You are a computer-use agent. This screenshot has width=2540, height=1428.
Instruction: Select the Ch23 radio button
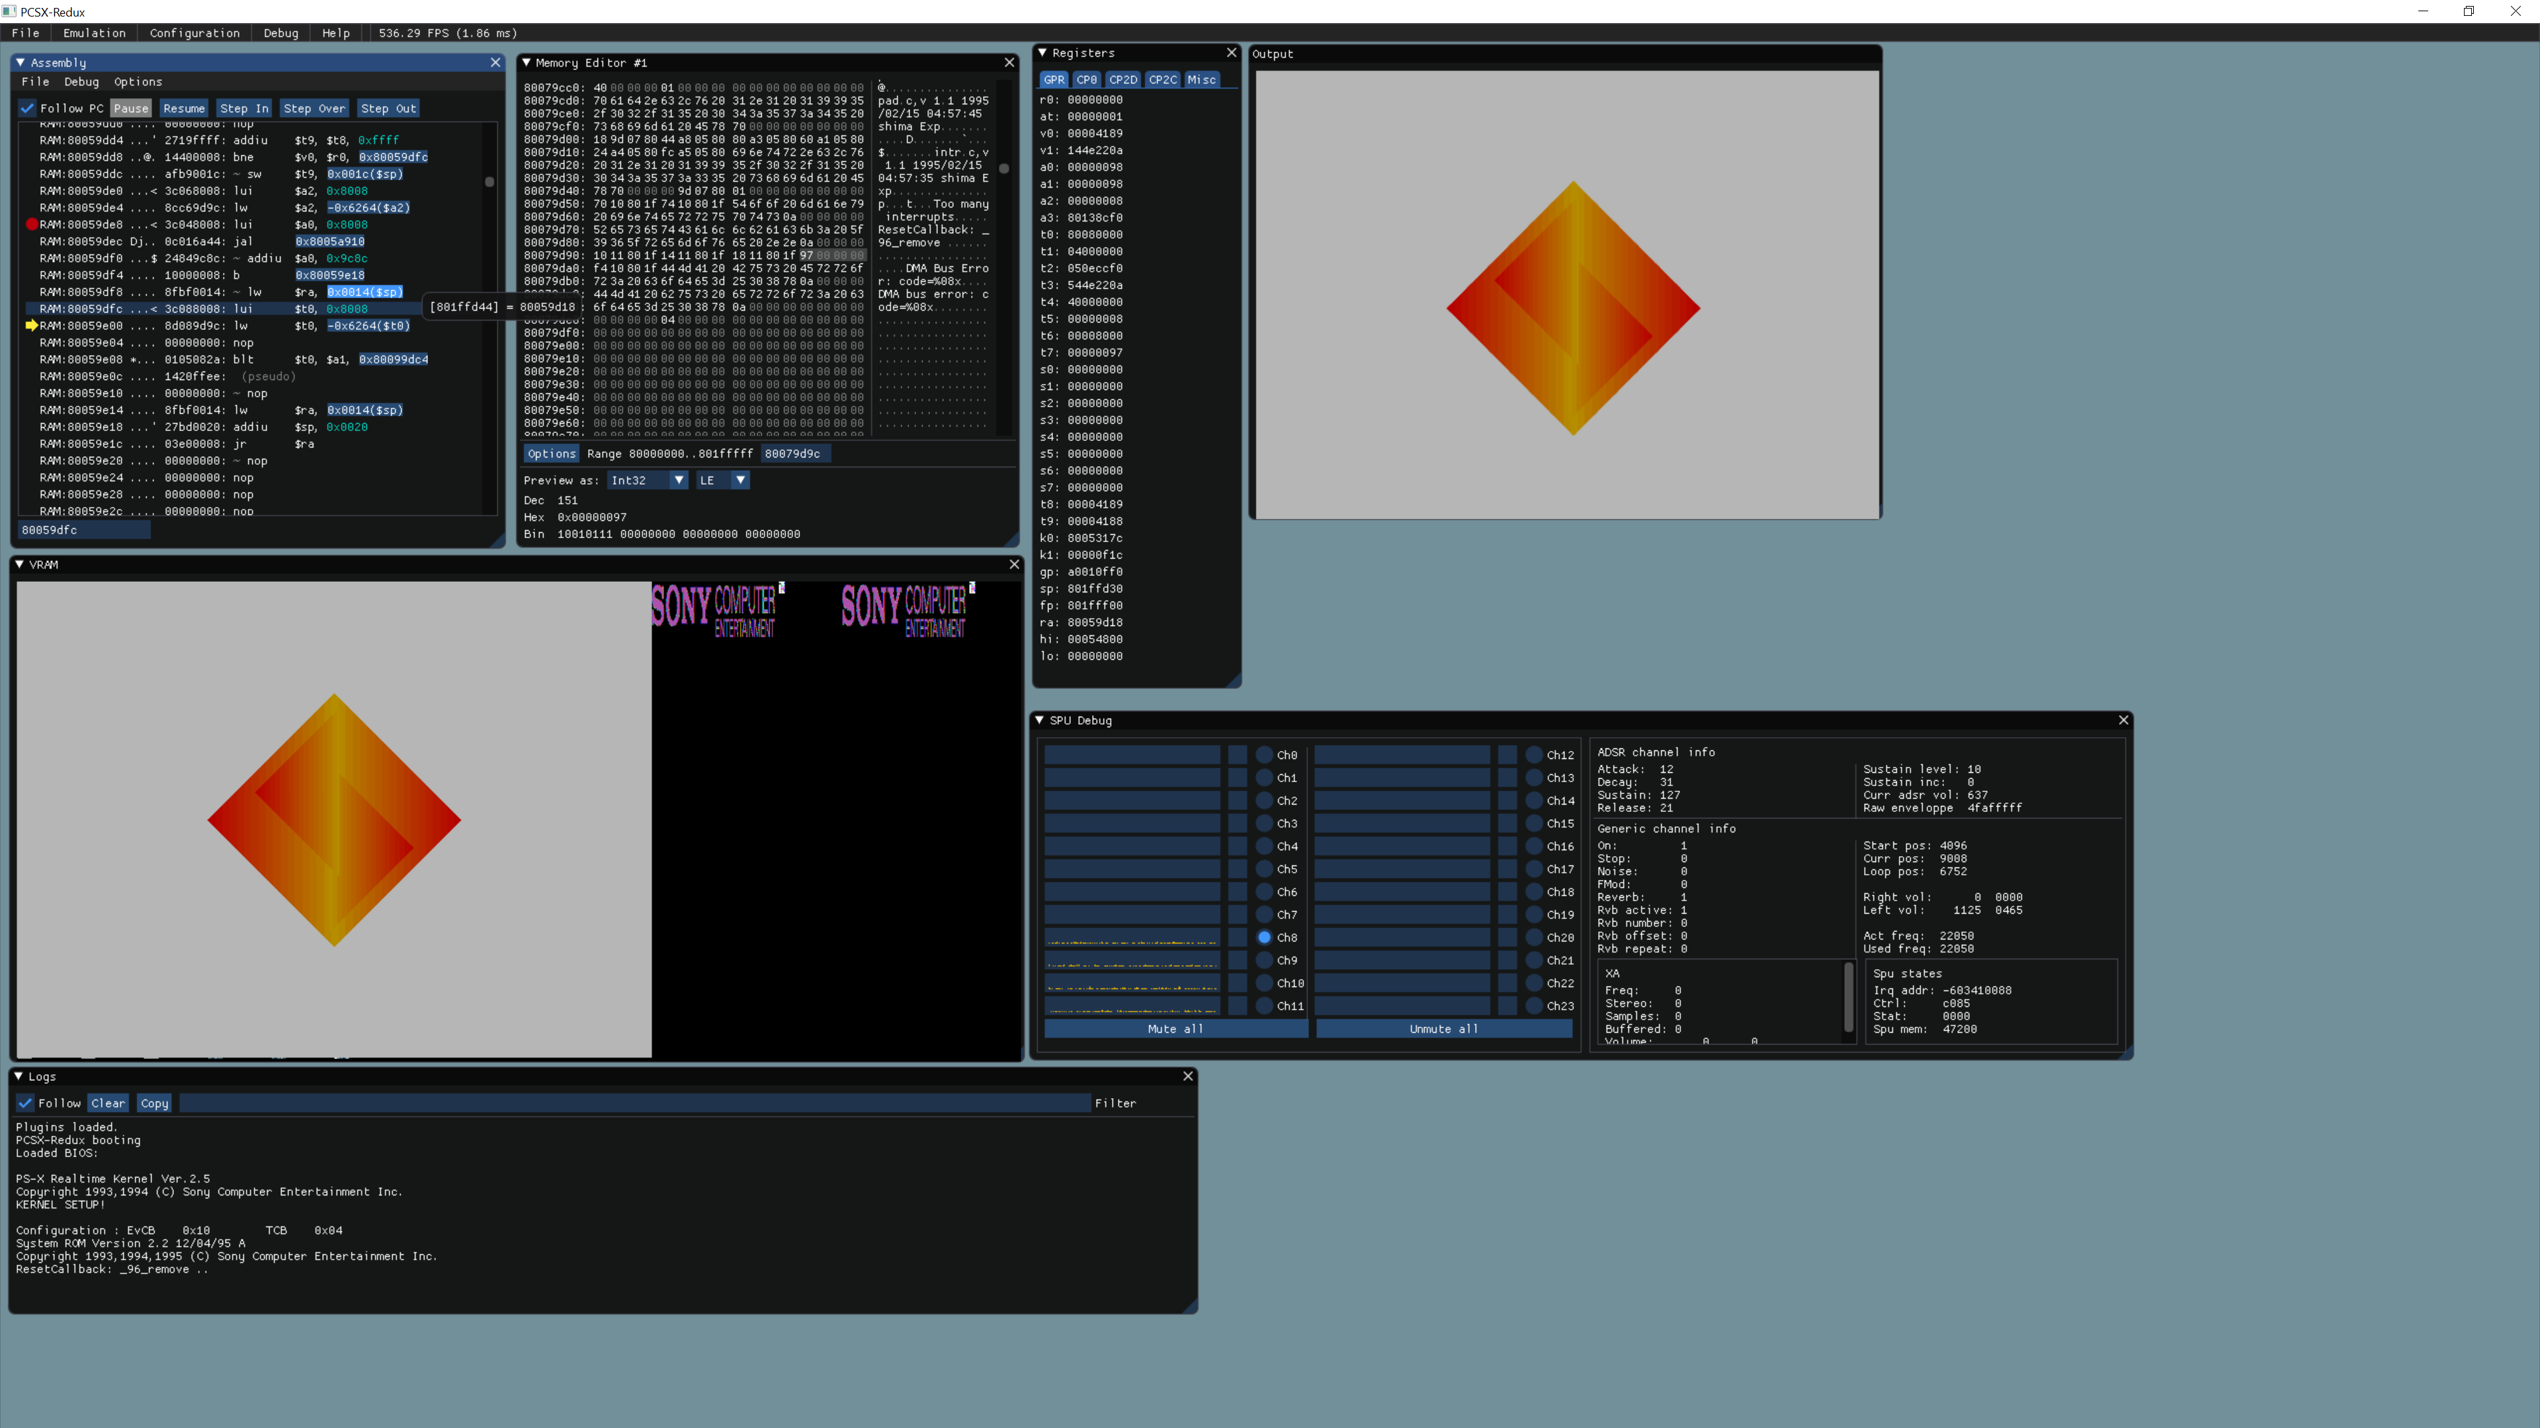coord(1533,1006)
